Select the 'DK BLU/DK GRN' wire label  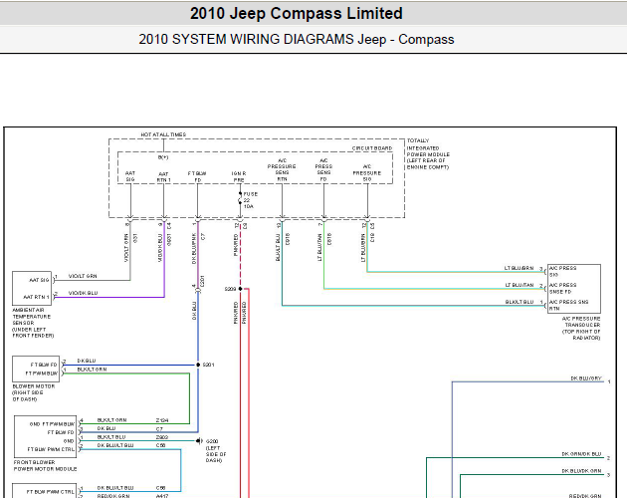(x=581, y=471)
